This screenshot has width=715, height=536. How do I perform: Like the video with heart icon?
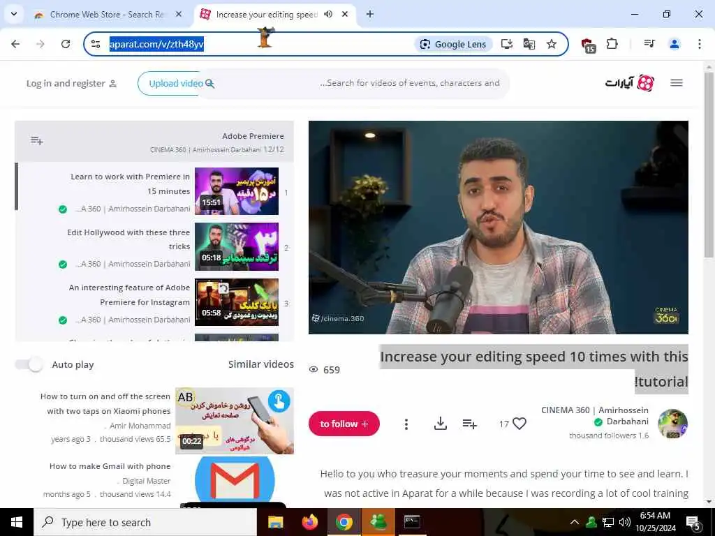coord(519,424)
